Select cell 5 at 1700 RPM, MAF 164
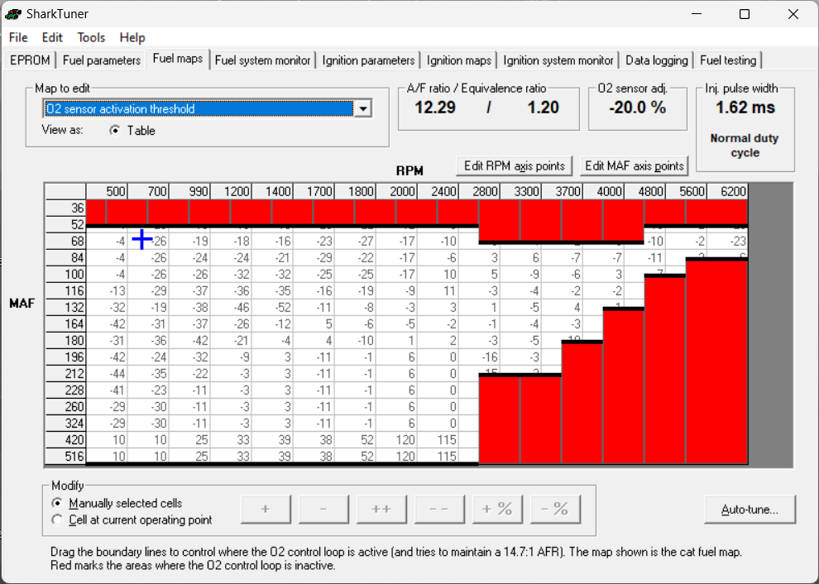The image size is (819, 584). (314, 324)
